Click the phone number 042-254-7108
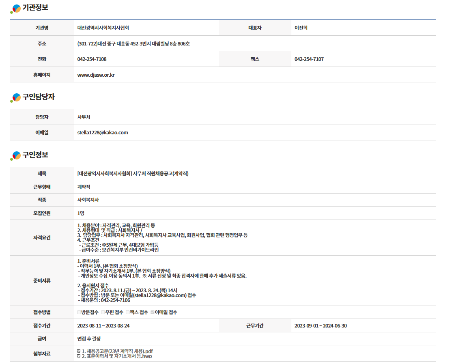 tap(92, 59)
